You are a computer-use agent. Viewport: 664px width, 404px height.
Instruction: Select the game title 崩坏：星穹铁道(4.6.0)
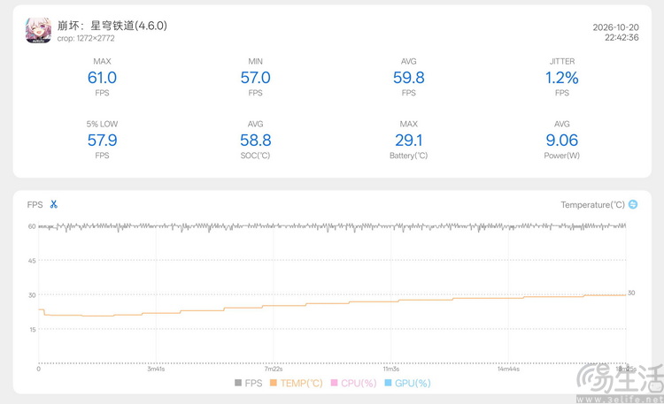(112, 26)
